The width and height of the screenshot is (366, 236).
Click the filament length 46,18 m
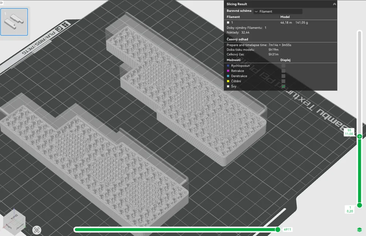286,23
